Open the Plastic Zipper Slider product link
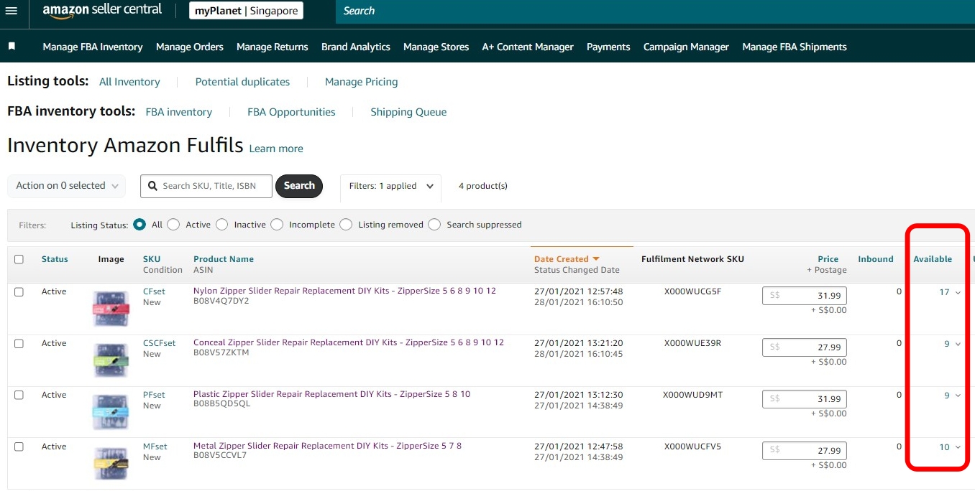This screenshot has width=975, height=491. [331, 394]
